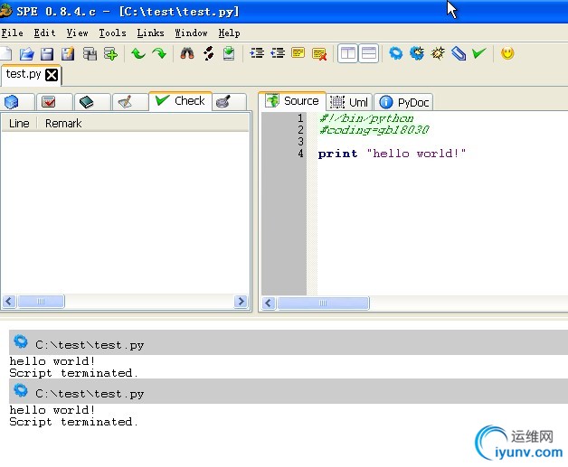The image size is (568, 467).
Task: Select the Source tab
Action: pos(292,101)
